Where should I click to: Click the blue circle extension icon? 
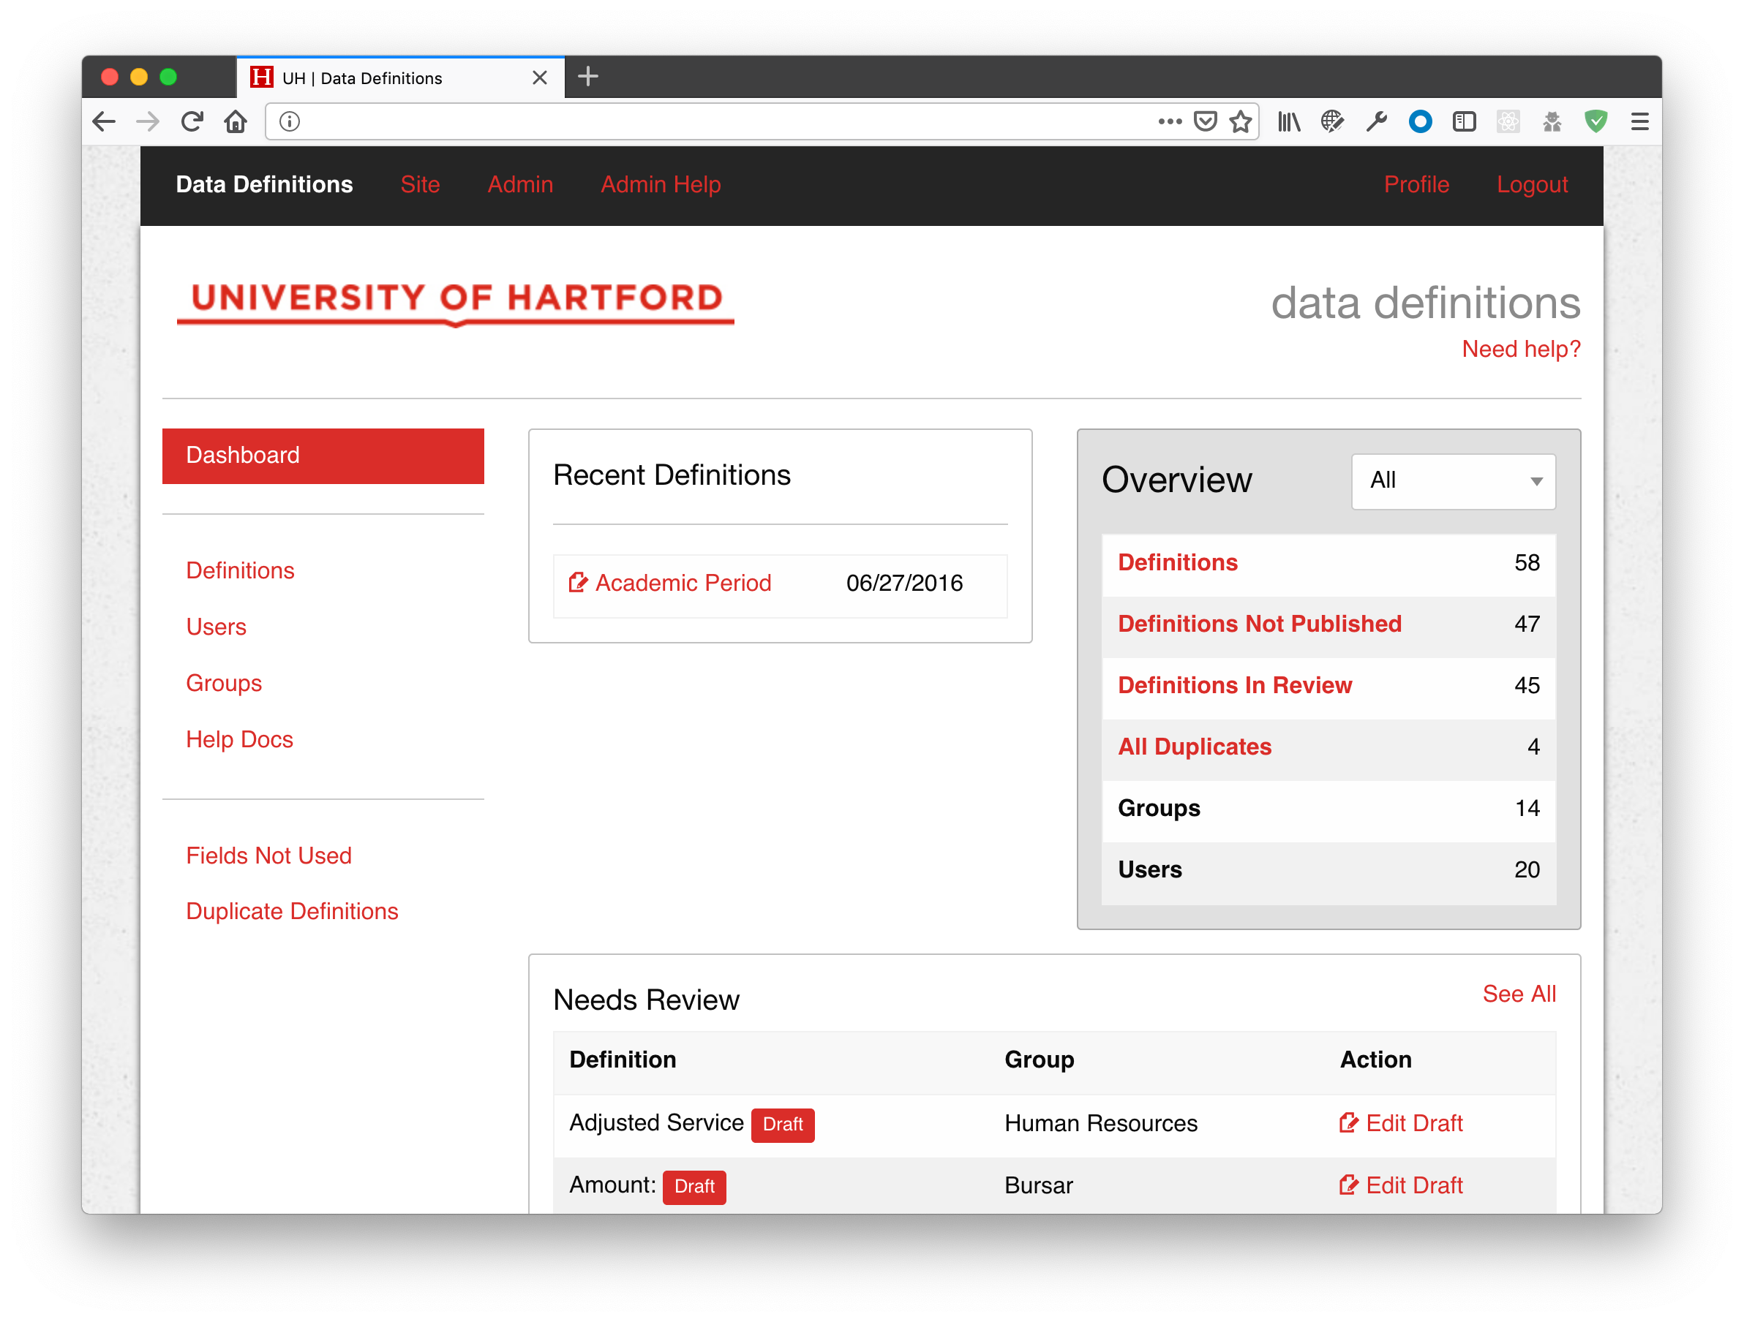click(1420, 122)
